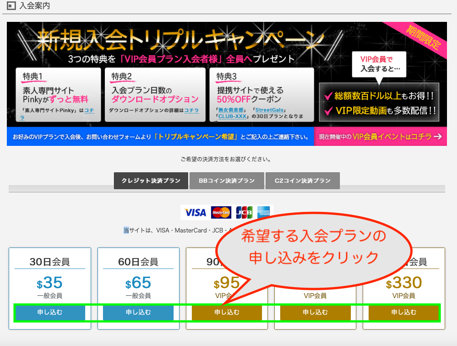Apply for the $95 VIP plan
Viewport: 457px width, 346px height.
coord(226,312)
